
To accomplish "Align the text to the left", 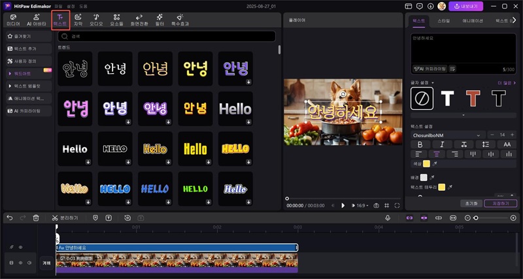I will coord(418,154).
